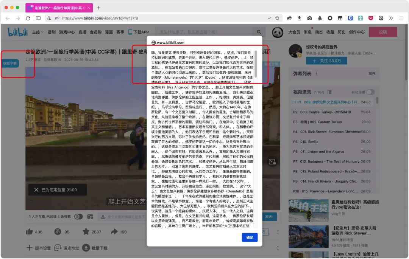Open 番剧 navigation item
409x259 pixels.
pos(52,32)
